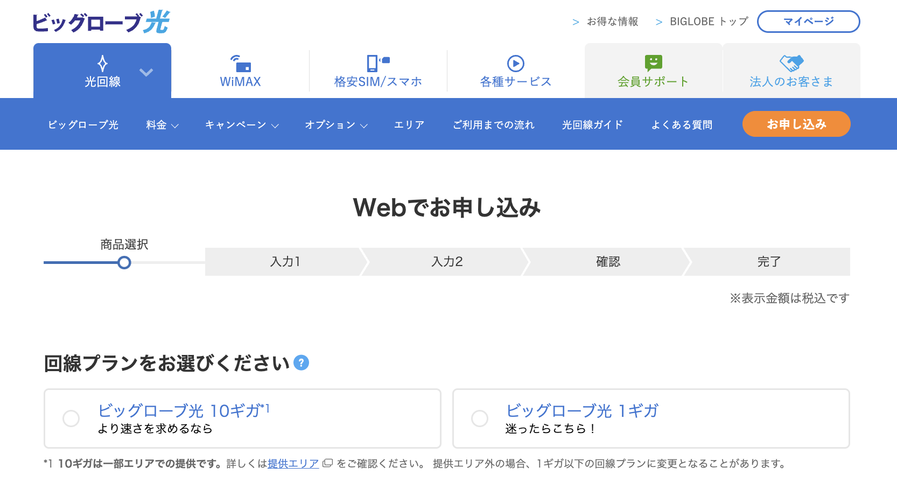Click the ビッグローブ光 logo

tap(101, 23)
